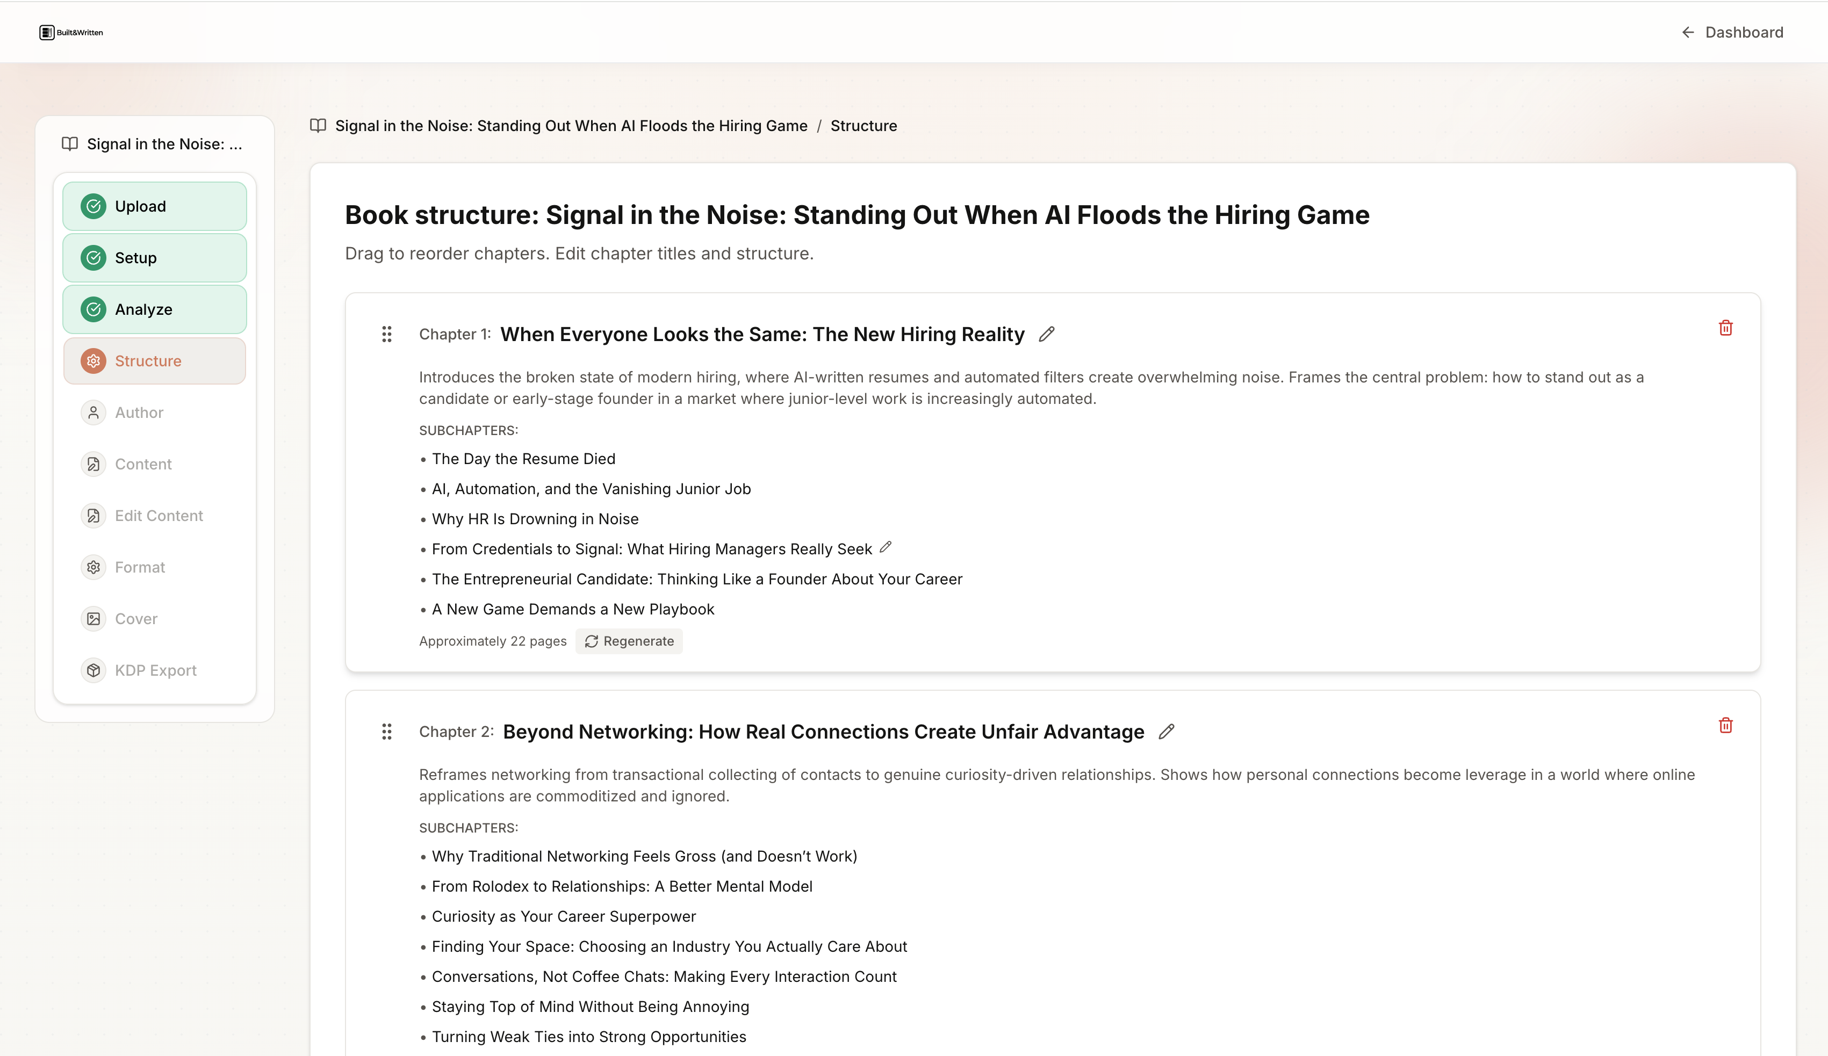The height and width of the screenshot is (1056, 1828).
Task: Click the Chapter 2 drag handle
Action: 387,731
